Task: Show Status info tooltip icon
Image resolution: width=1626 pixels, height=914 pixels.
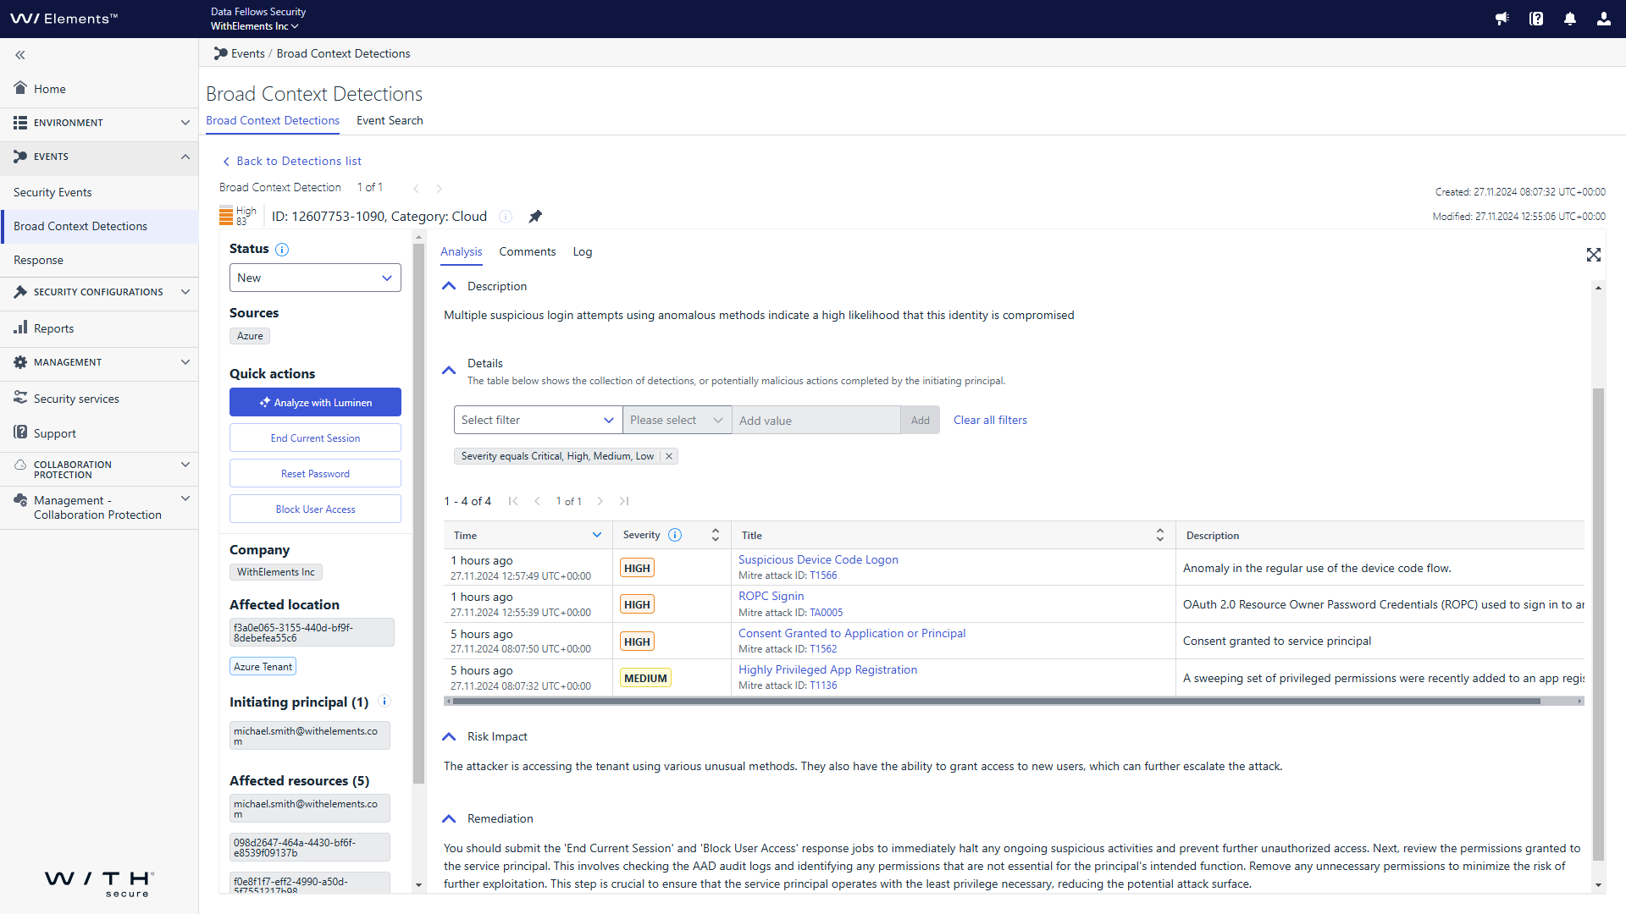Action: point(282,250)
